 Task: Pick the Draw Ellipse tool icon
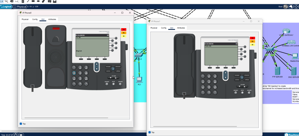[x=38, y=1]
